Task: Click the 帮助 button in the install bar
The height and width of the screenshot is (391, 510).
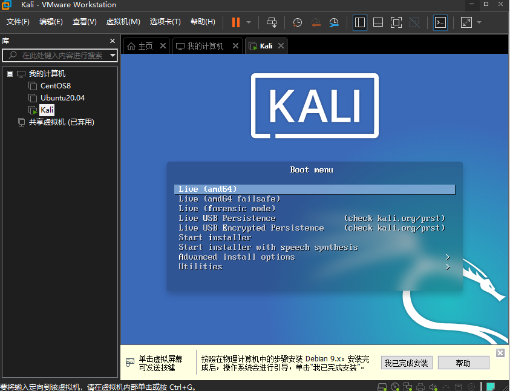Action: 463,363
